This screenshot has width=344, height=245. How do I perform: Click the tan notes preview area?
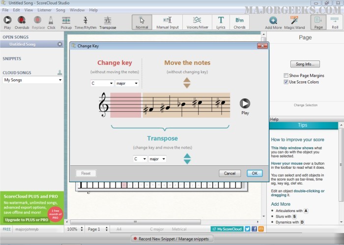[186, 105]
